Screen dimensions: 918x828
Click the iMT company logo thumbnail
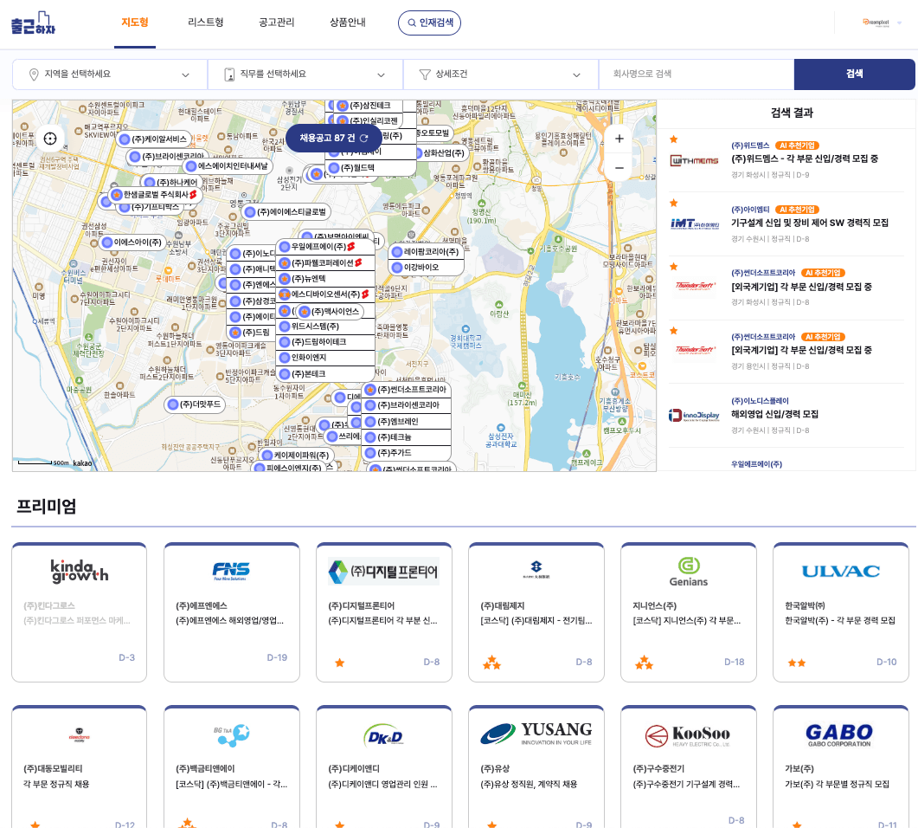(695, 223)
